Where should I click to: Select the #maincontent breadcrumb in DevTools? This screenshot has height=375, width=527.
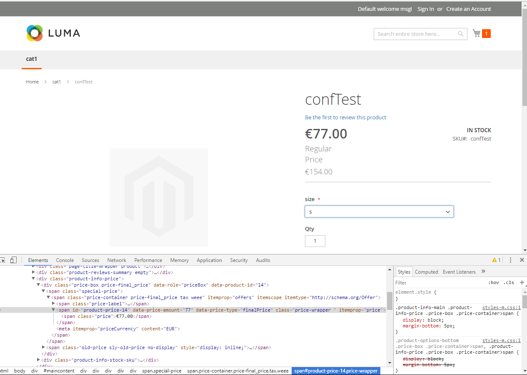[x=59, y=370]
